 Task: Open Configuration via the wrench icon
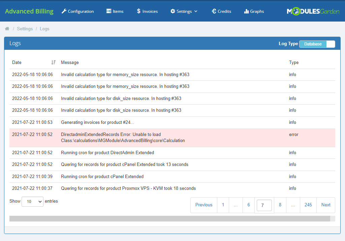[x=64, y=11]
